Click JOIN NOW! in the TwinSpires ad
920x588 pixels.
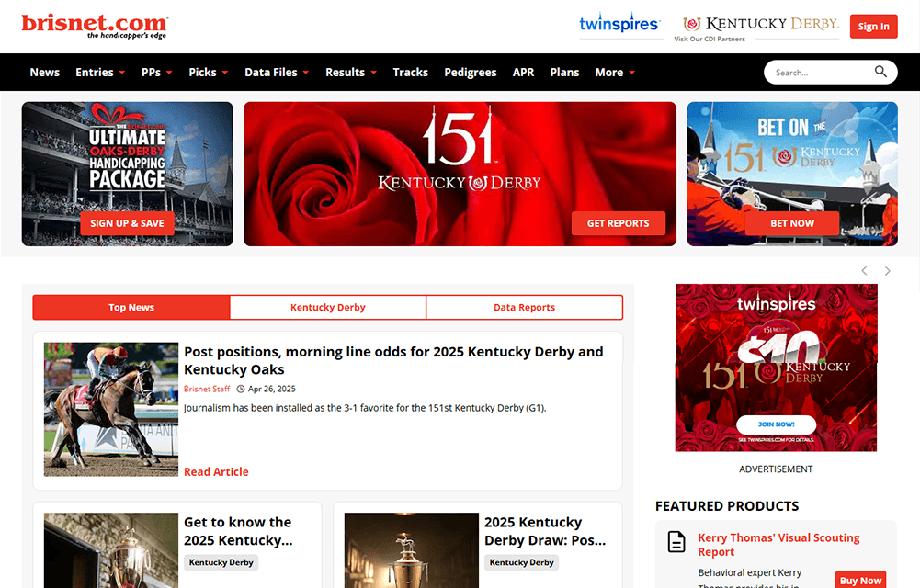click(x=776, y=424)
